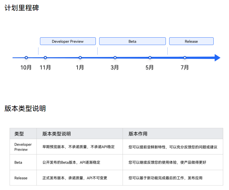Click the Beta cell in table
This screenshot has height=190, width=229.
[18, 162]
